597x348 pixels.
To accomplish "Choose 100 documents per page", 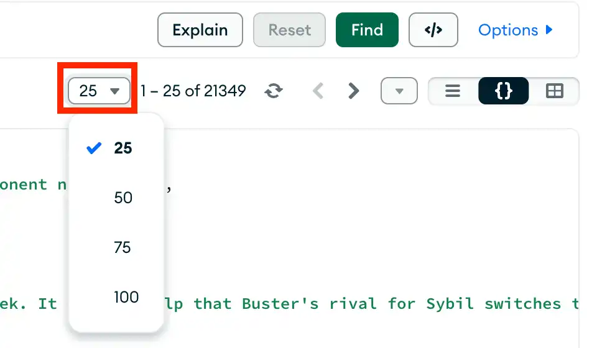I will (x=126, y=297).
